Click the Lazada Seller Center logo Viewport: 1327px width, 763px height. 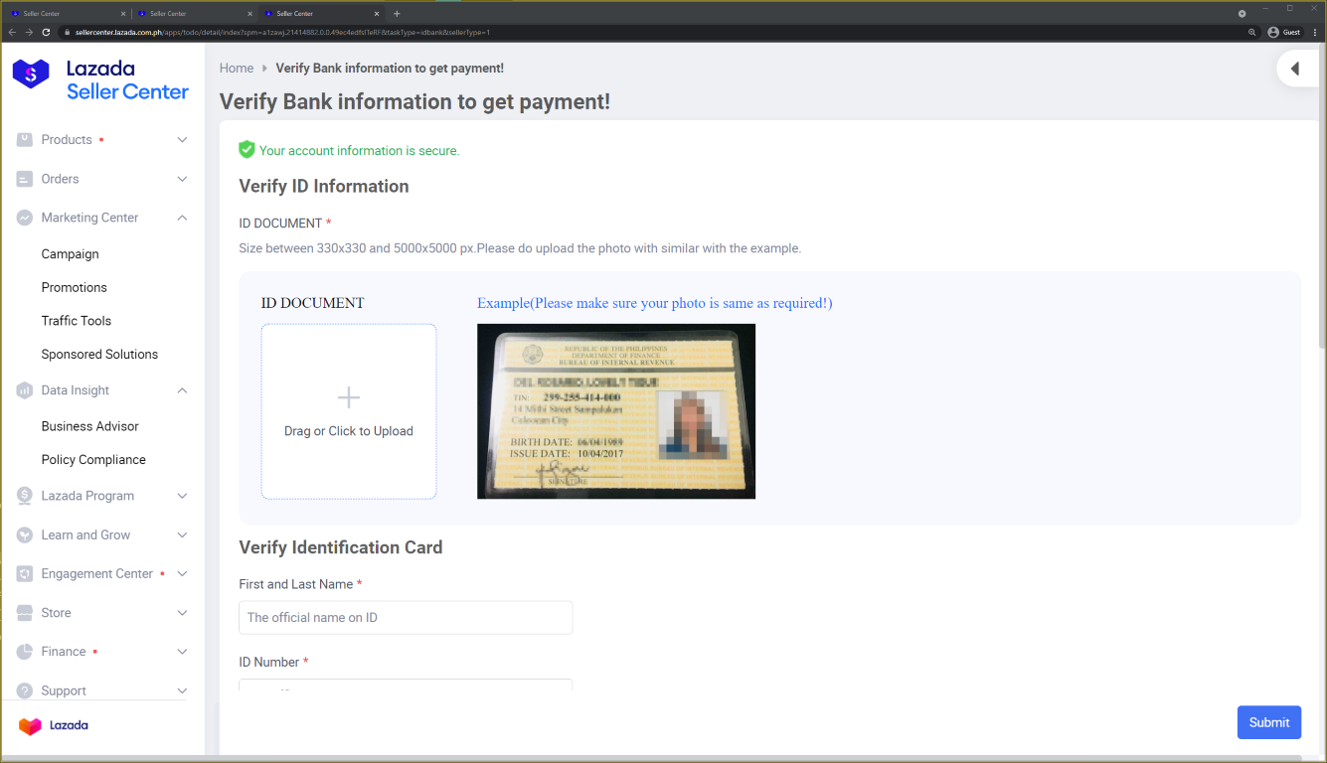pos(99,79)
